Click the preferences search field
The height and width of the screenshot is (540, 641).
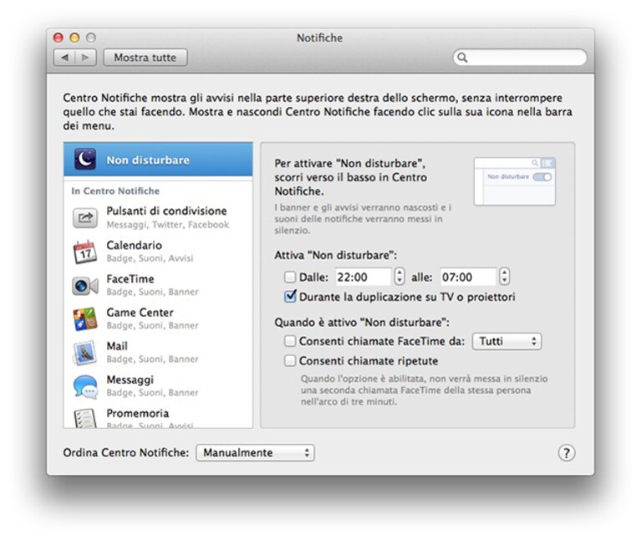pyautogui.click(x=520, y=57)
